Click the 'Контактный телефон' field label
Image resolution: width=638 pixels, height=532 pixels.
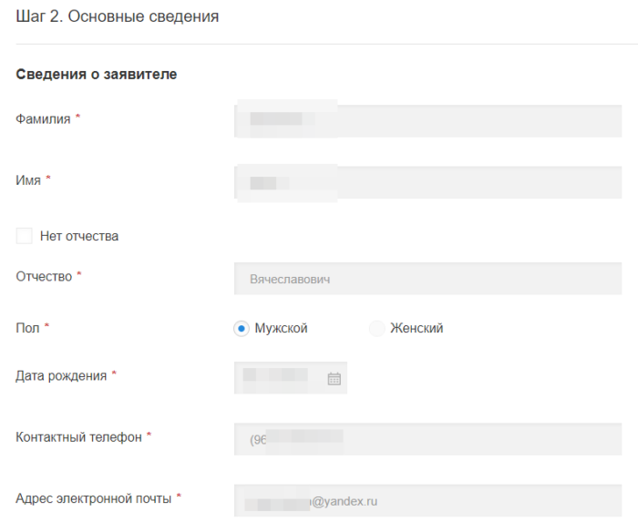[78, 437]
